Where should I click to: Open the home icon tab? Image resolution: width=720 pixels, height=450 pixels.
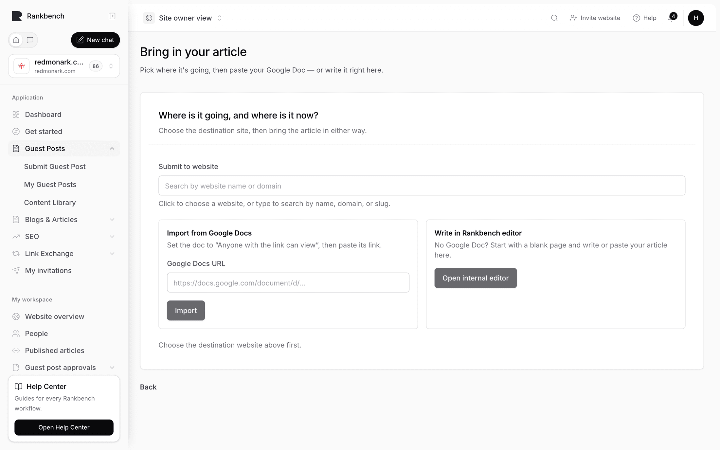tap(16, 40)
